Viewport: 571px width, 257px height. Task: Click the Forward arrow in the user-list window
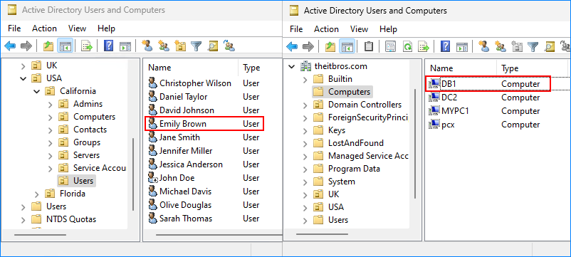click(26, 46)
